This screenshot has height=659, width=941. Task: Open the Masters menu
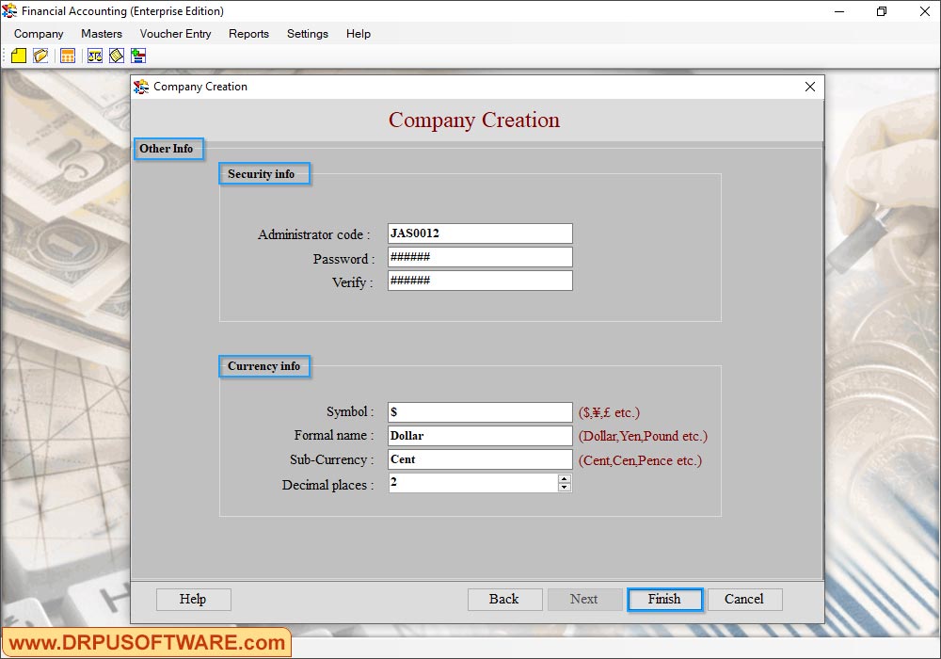click(102, 34)
